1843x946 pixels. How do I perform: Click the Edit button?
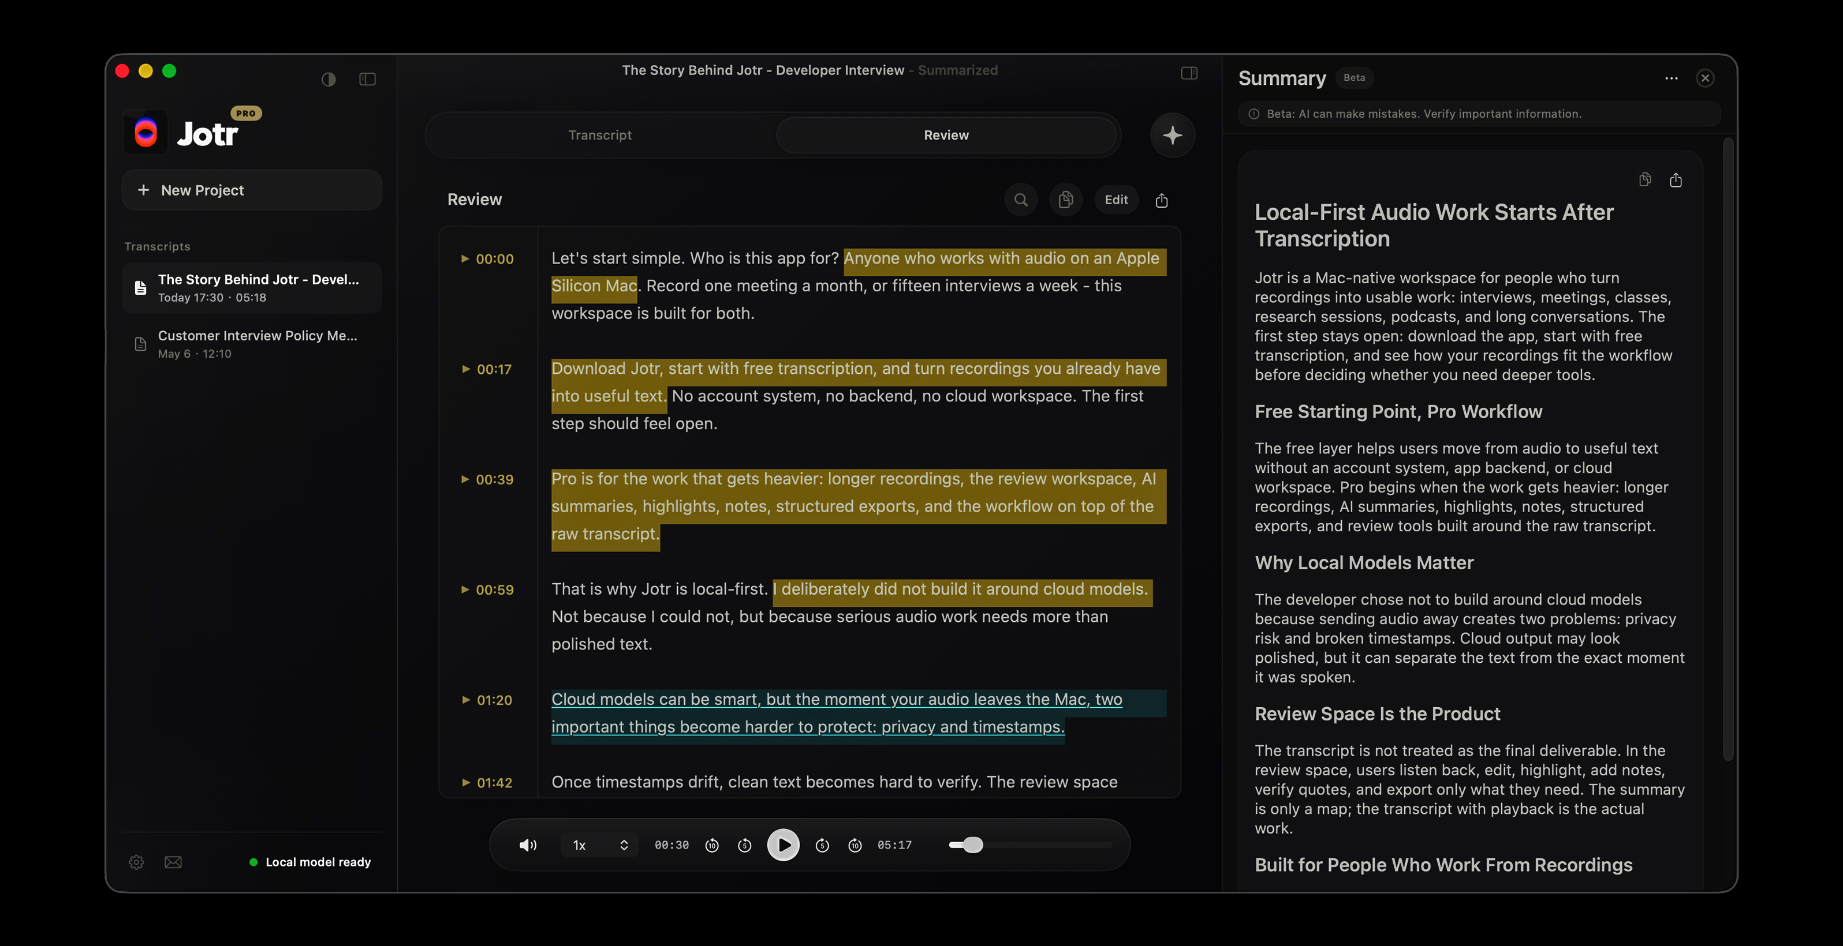pyautogui.click(x=1116, y=200)
